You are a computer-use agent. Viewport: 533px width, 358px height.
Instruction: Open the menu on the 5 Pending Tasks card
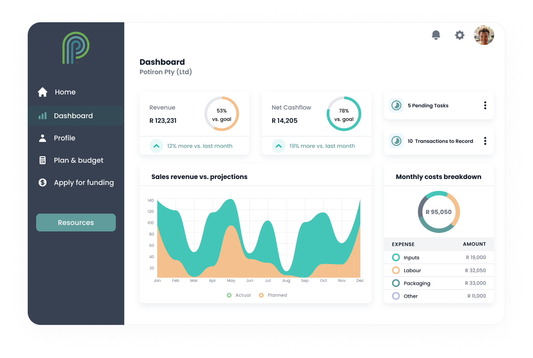(x=485, y=105)
